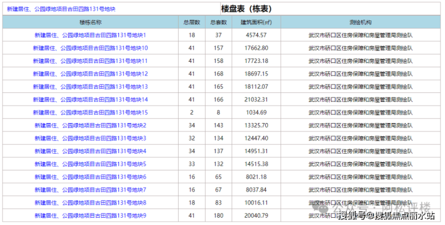Open building link ending 地块6
This screenshot has height=225, width=445.
90,177
